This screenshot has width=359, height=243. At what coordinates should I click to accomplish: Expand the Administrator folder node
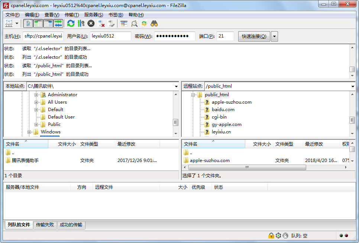[36, 95]
